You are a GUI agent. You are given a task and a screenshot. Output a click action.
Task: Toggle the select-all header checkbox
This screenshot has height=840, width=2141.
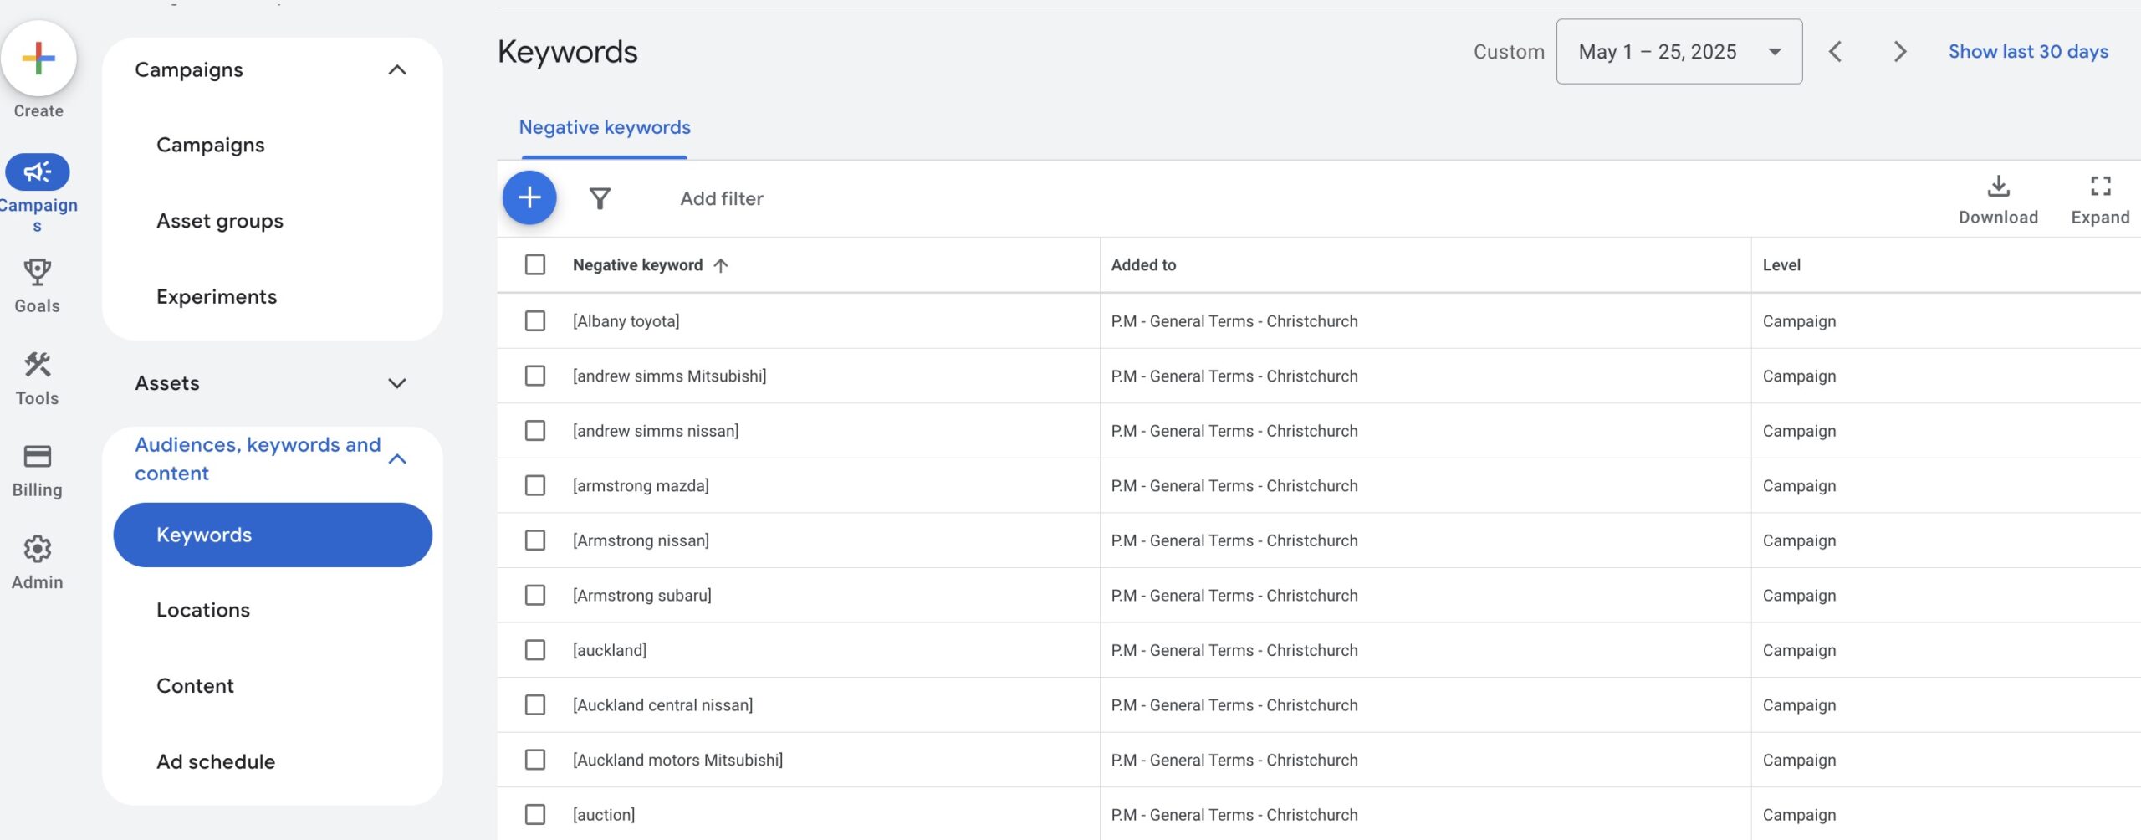(535, 265)
